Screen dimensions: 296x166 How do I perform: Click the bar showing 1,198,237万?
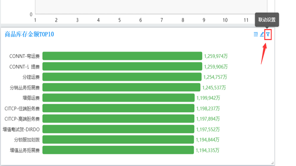118,108
